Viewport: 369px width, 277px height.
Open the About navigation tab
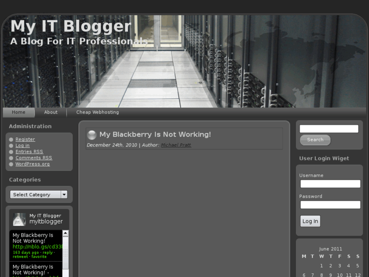[x=51, y=112]
